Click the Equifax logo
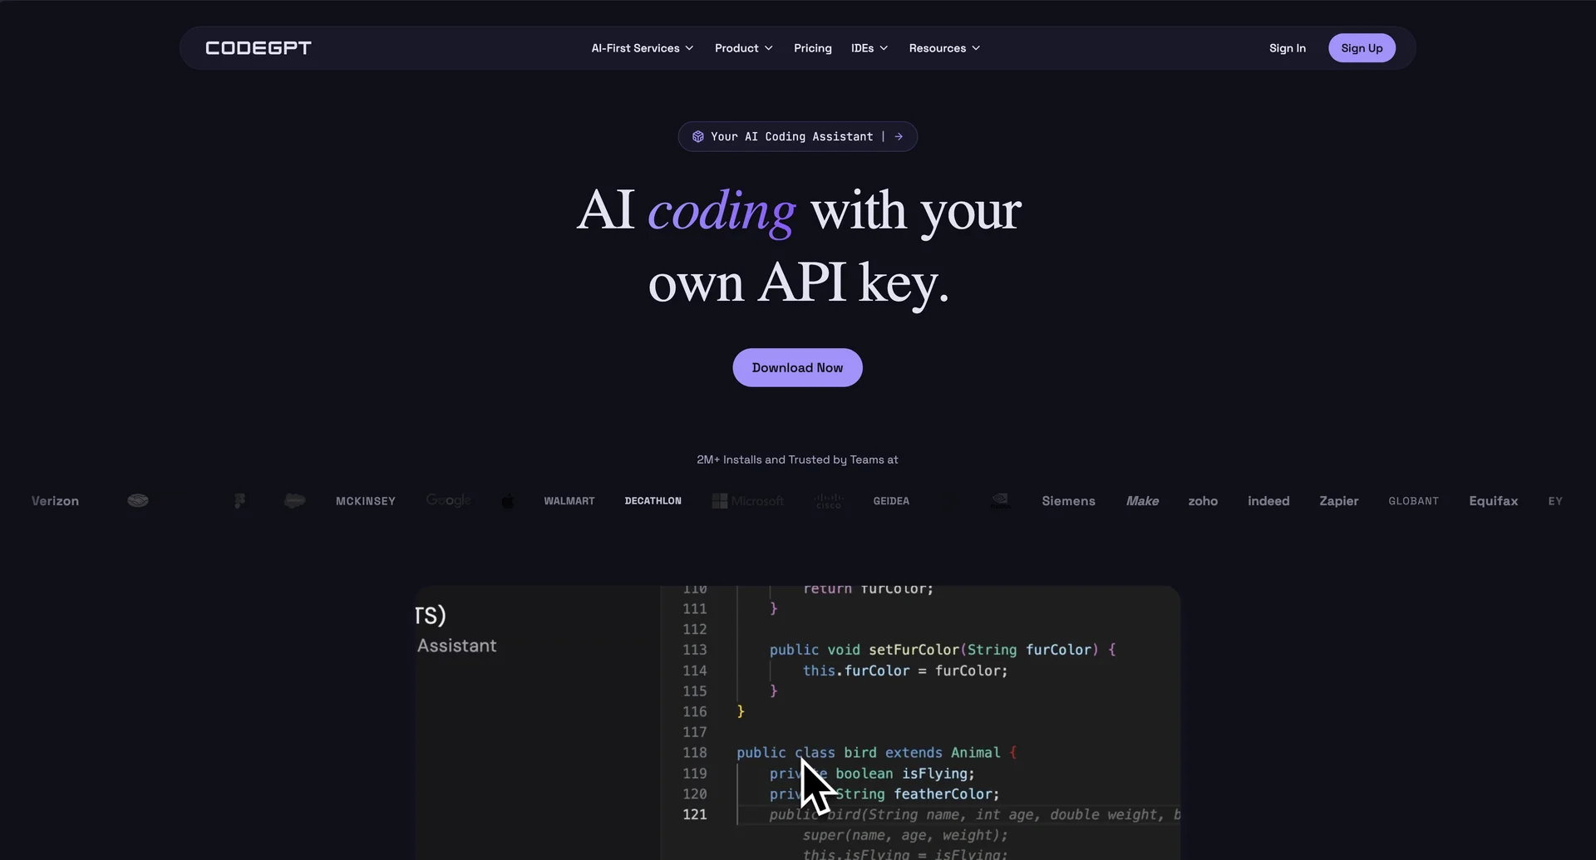 click(x=1493, y=501)
